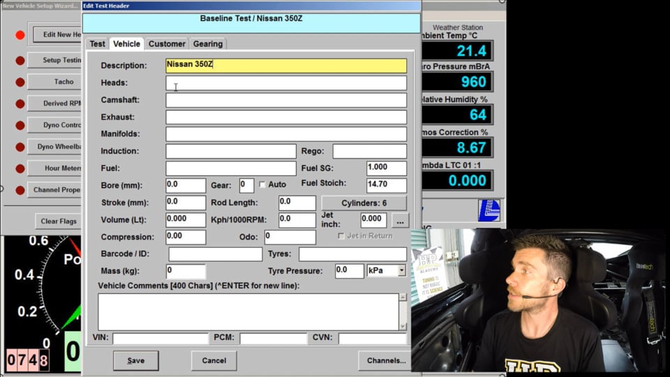This screenshot has height=377, width=670.
Task: Click the Cancel button
Action: 214,361
